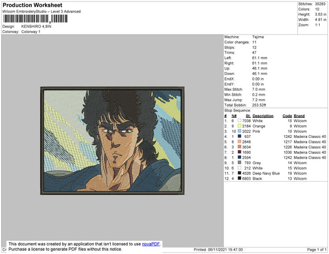
Task: Click the 'St.' column header
Action: click(x=248, y=116)
